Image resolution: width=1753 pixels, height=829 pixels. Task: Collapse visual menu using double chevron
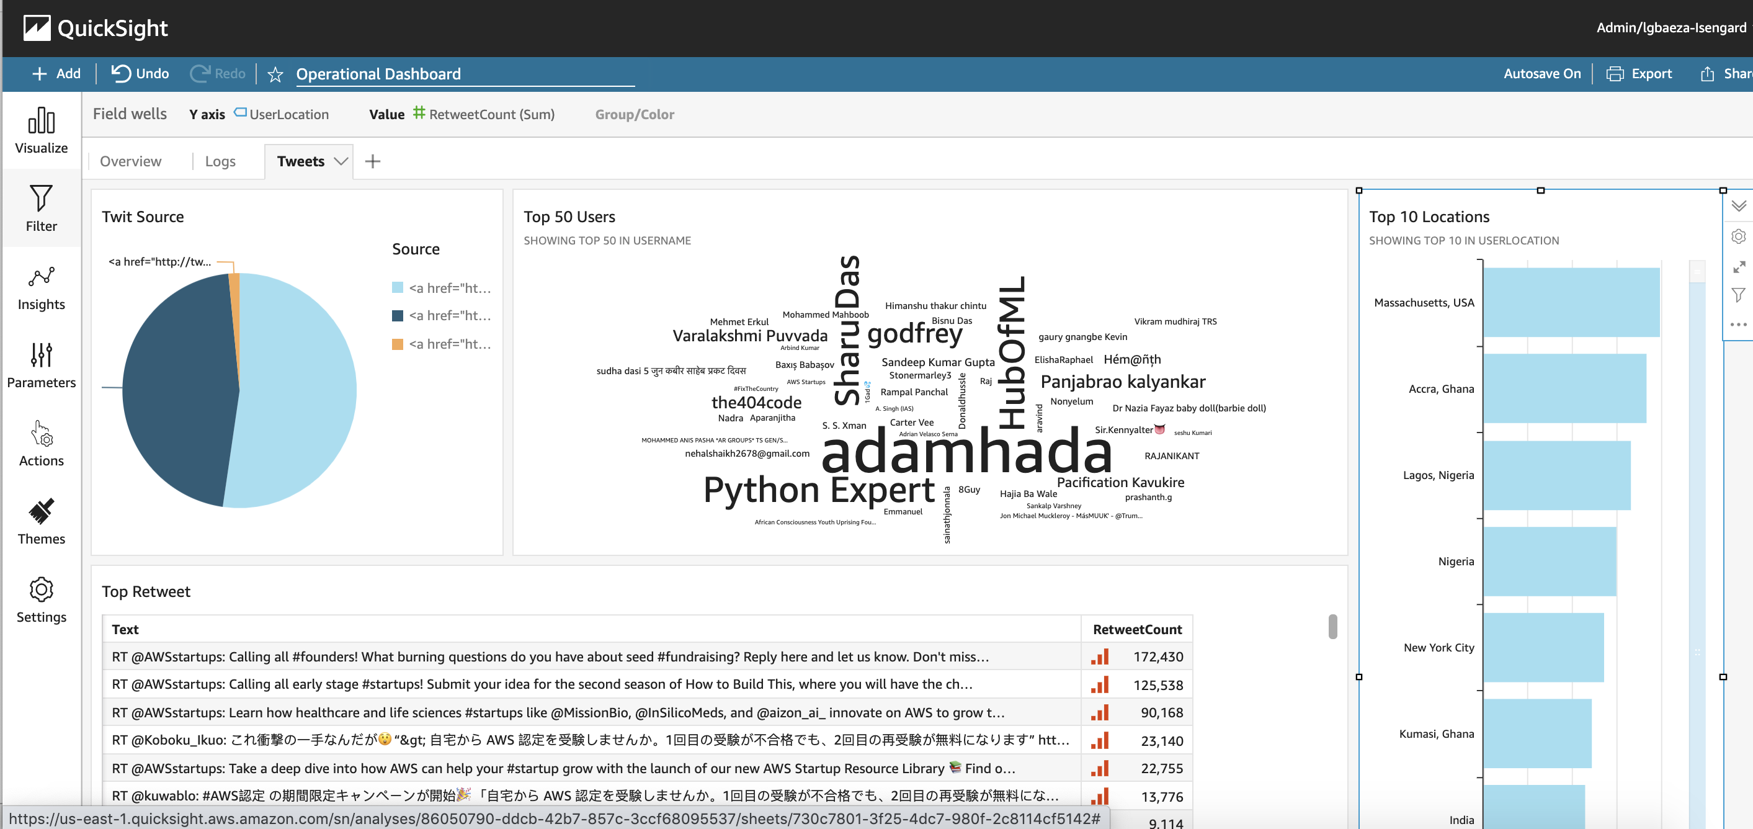point(1738,205)
